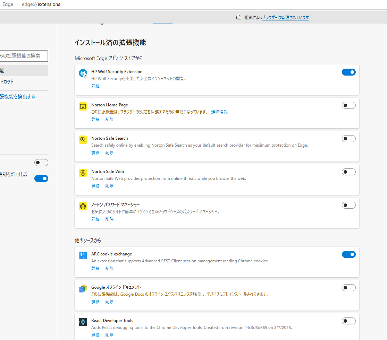The height and width of the screenshot is (340, 387).
Task: Click the 他のソースから section label
Action: pos(88,241)
